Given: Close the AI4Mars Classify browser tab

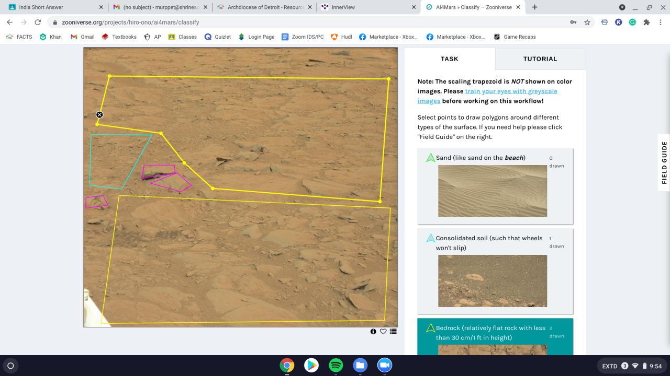Looking at the screenshot, I should point(518,7).
